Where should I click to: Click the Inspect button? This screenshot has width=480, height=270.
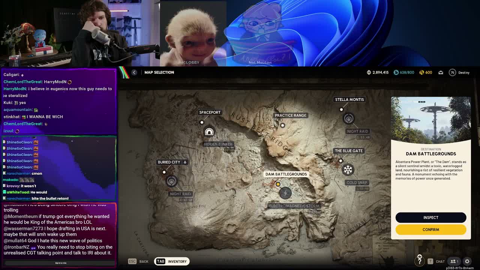coord(430,217)
